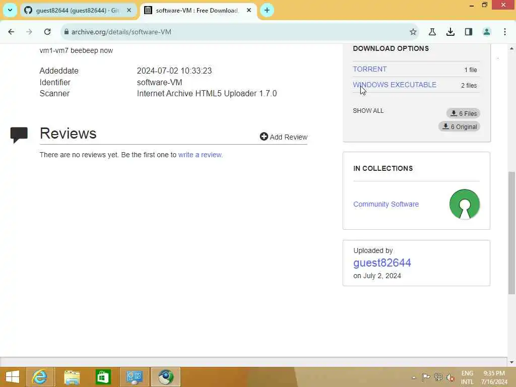Viewport: 516px width, 387px height.
Task: Open File Explorer from taskbar
Action: 72,377
